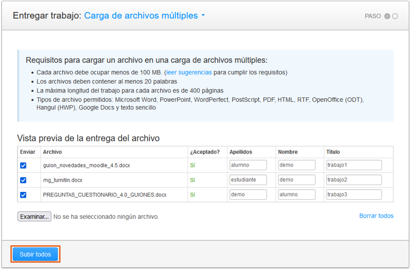
Task: Uncheck Enviar for guion_novedades_moodle_4.5.docx
Action: 23,166
